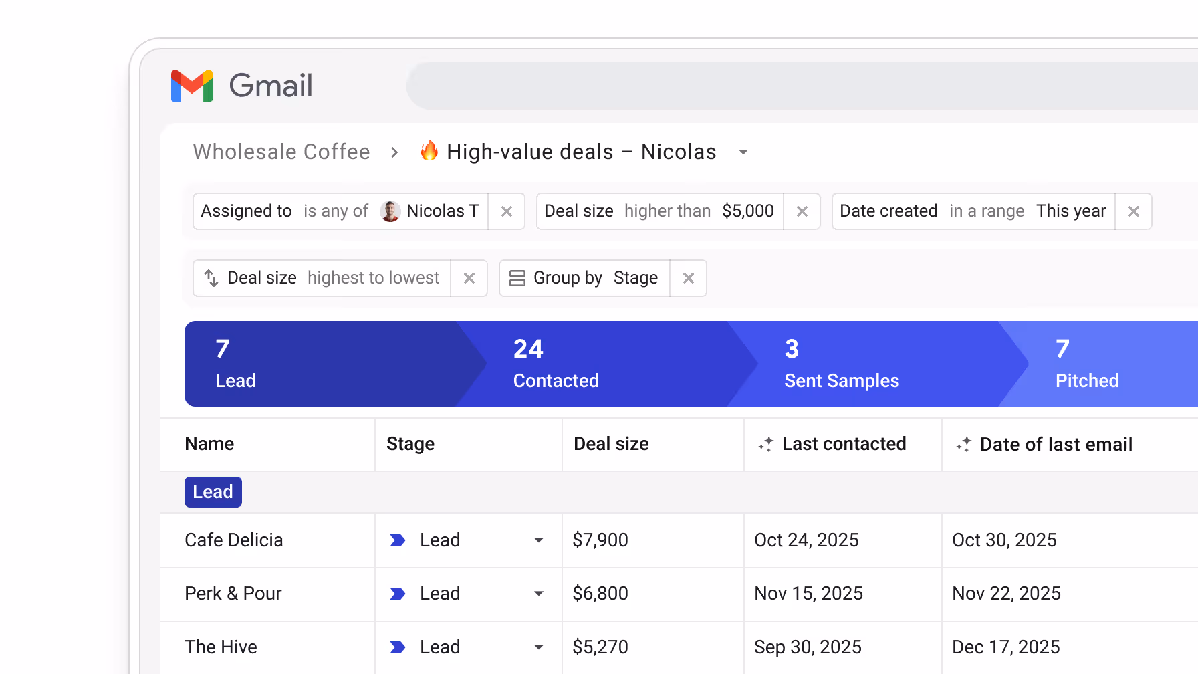The width and height of the screenshot is (1198, 674).
Task: Remove the Deal size sort
Action: pos(469,278)
